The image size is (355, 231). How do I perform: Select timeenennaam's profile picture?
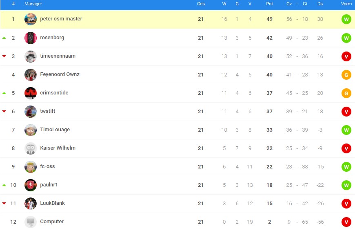(x=31, y=56)
